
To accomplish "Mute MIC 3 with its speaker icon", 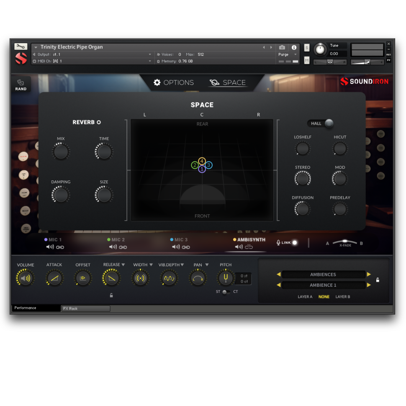I will click(x=176, y=247).
